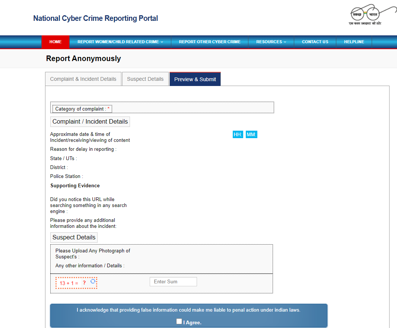Switch to the Suspect Details tab

(x=145, y=79)
